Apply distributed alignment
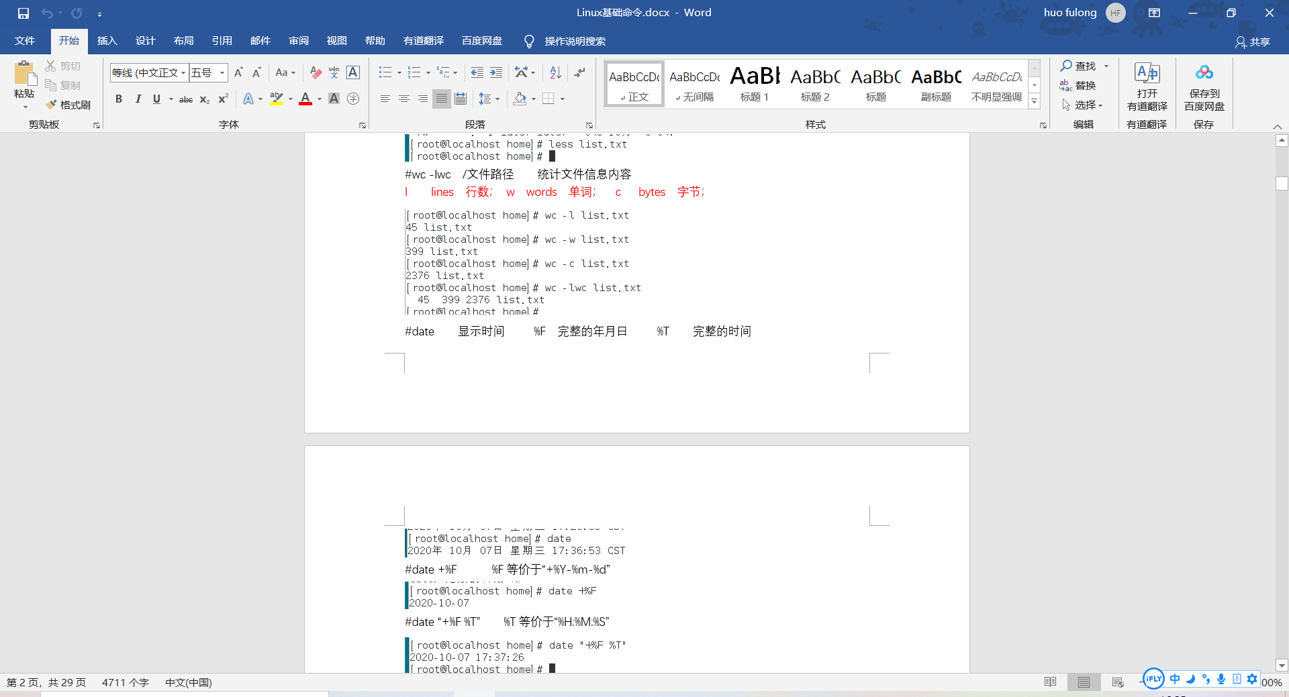1289x697 pixels. (461, 99)
